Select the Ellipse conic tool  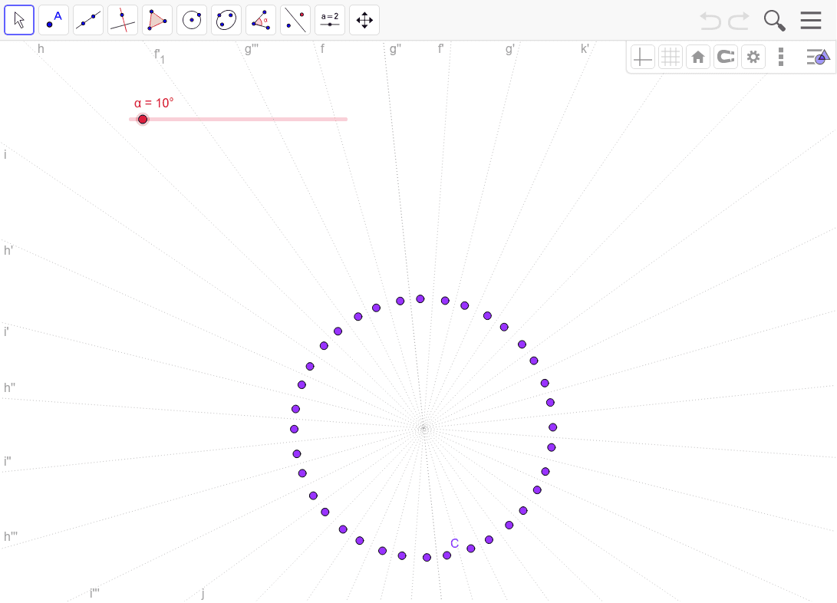[226, 20]
